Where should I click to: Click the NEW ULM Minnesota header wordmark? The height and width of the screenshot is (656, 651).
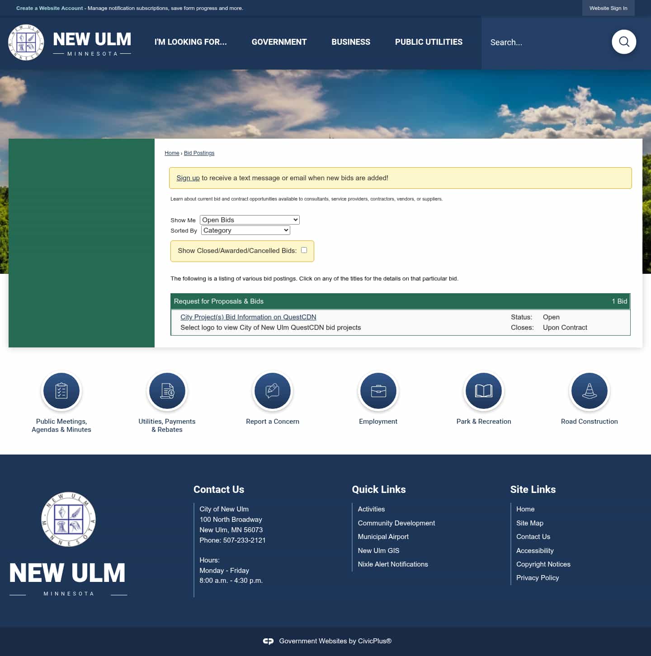pyautogui.click(x=92, y=43)
